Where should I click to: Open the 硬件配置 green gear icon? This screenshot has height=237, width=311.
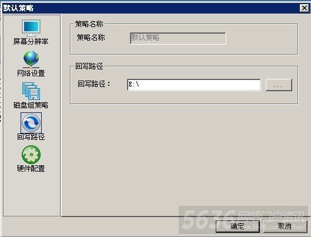click(31, 155)
